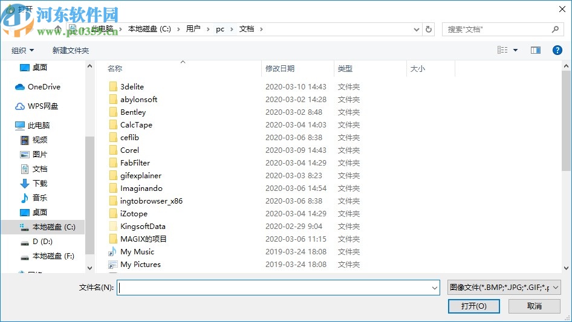Screen dimensions: 572x322
Task: Open the 组织 menu
Action: click(22, 50)
